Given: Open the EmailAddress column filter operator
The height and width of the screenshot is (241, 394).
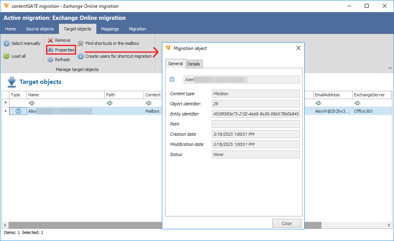Looking at the screenshot, I should [x=318, y=103].
